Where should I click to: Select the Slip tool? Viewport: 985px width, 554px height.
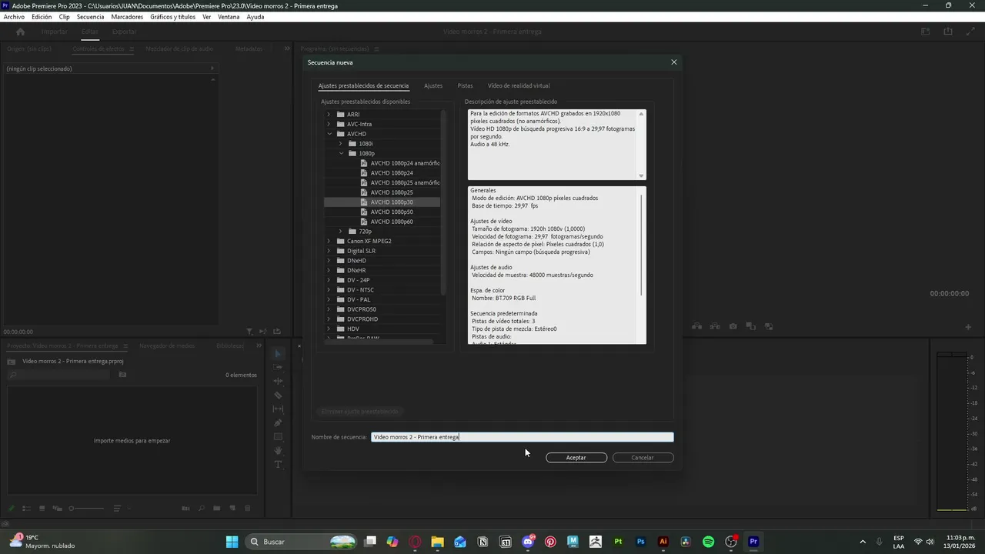(x=279, y=409)
